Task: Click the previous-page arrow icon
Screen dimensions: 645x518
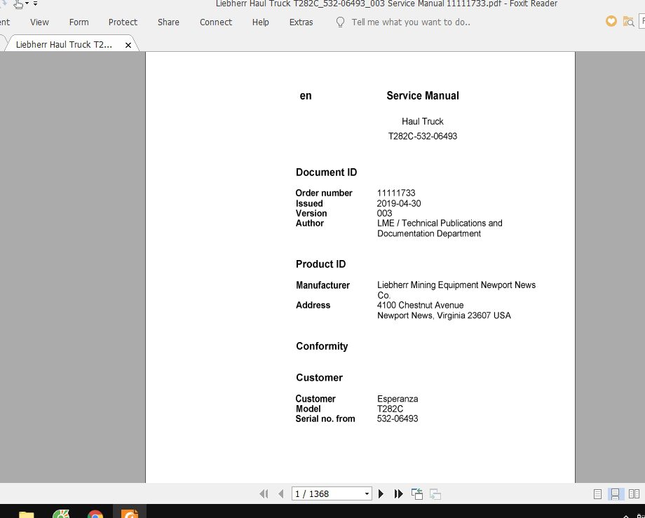Action: [x=281, y=493]
